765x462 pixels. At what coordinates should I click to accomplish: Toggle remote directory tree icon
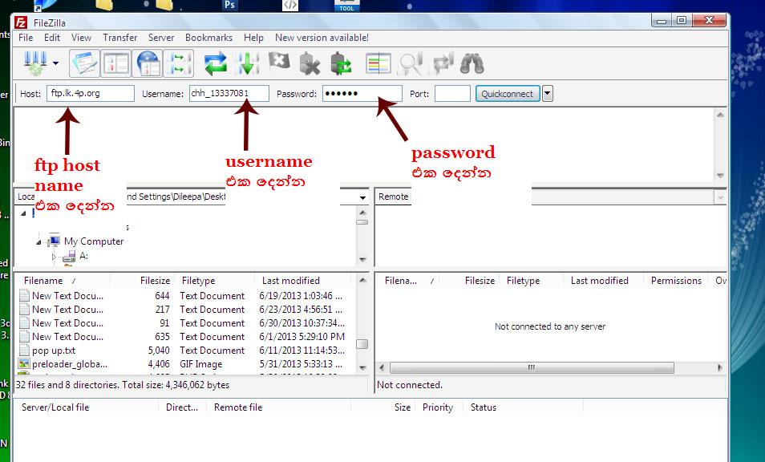(x=148, y=63)
